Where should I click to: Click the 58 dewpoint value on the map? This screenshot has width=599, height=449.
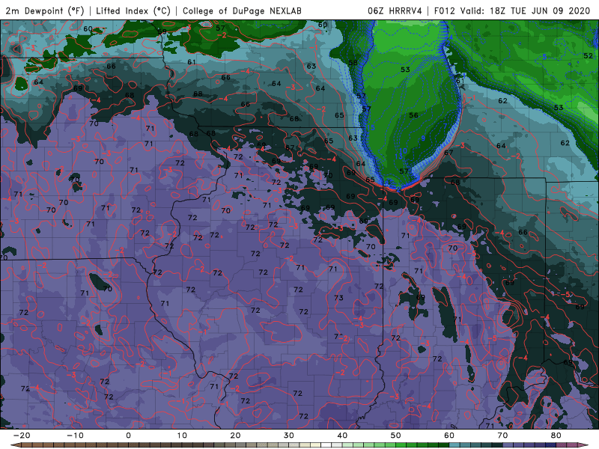(x=353, y=63)
